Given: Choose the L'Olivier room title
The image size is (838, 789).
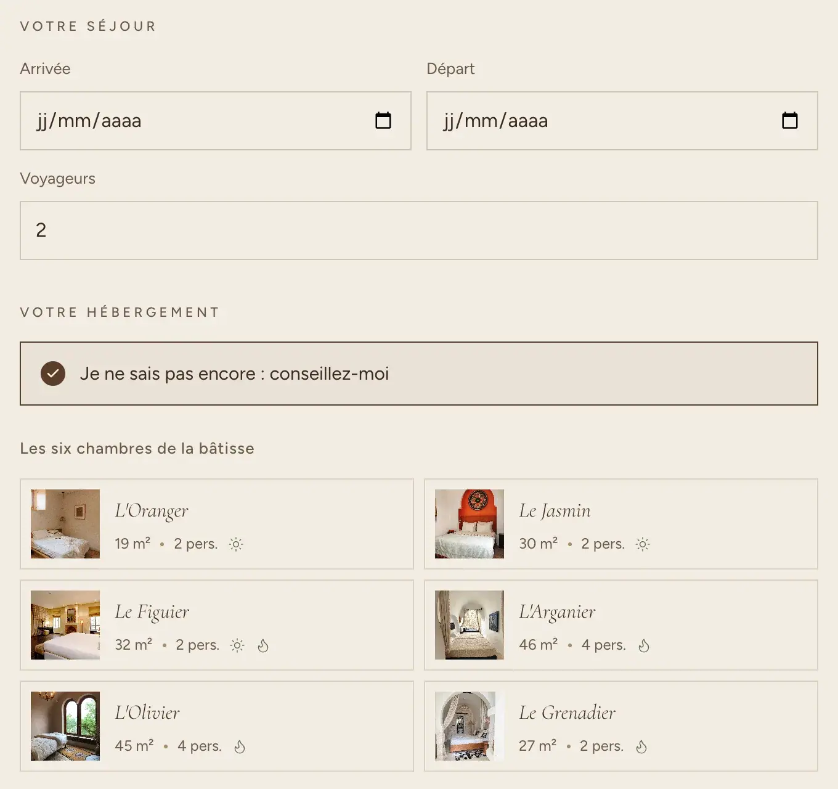Looking at the screenshot, I should click(x=147, y=713).
